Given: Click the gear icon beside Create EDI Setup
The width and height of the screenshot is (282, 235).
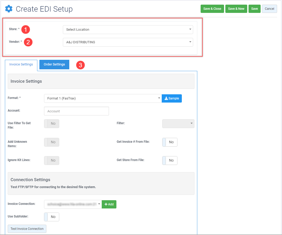Looking at the screenshot, I should [9, 9].
